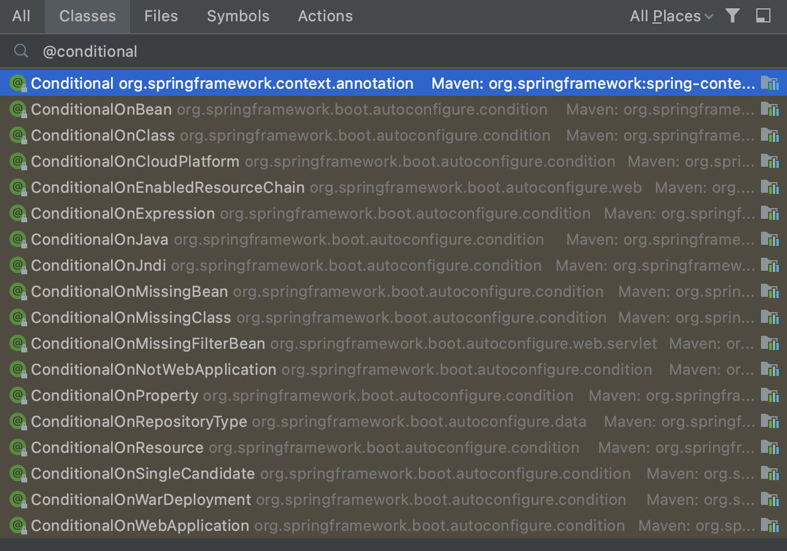The width and height of the screenshot is (787, 551).
Task: Select the ConditionalOnMissingBean result
Action: point(393,291)
